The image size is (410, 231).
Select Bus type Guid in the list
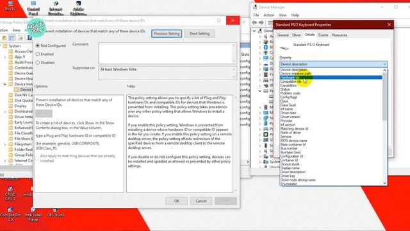pyautogui.click(x=331, y=152)
